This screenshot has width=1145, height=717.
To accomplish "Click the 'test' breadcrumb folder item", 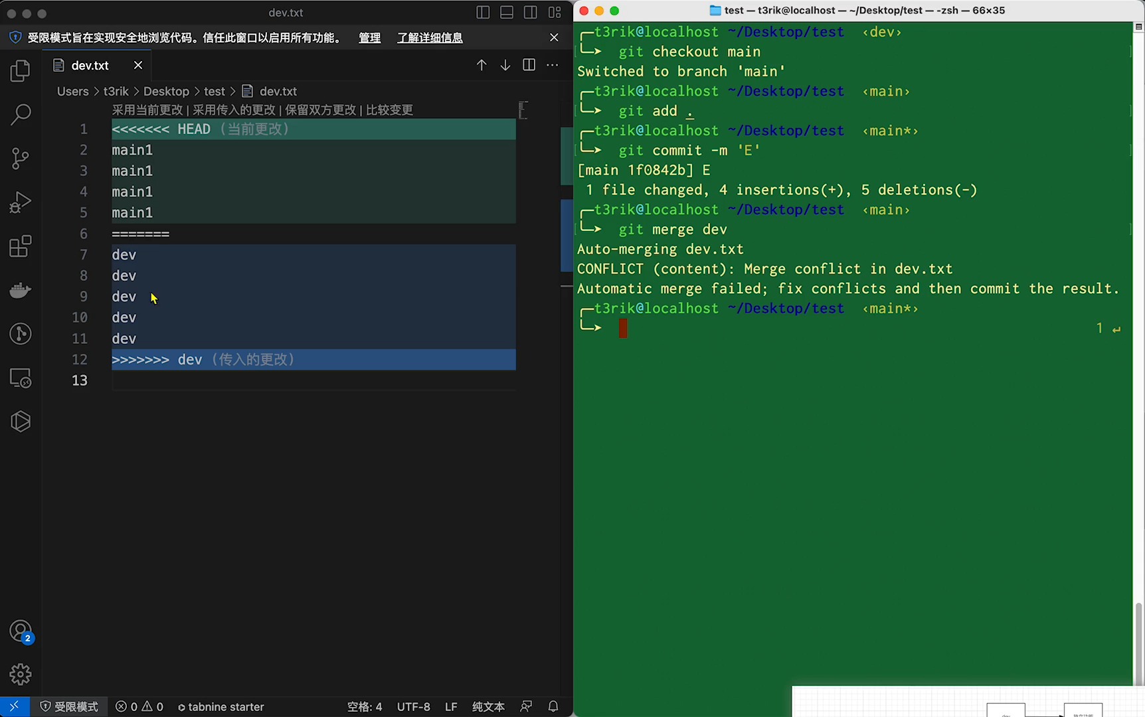I will (214, 92).
